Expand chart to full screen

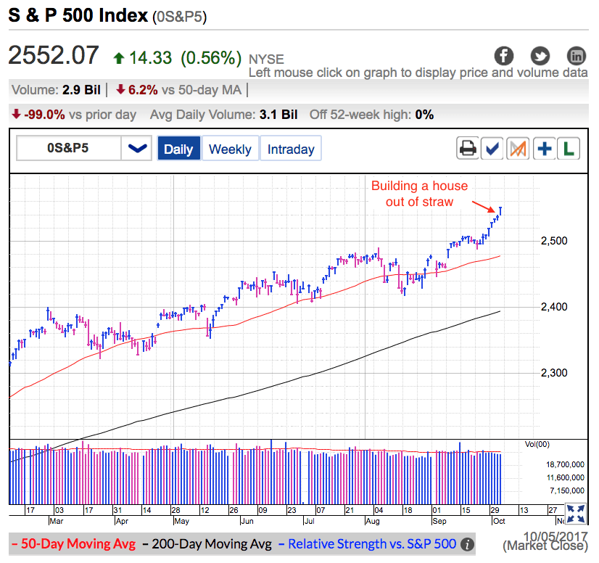coord(576,514)
